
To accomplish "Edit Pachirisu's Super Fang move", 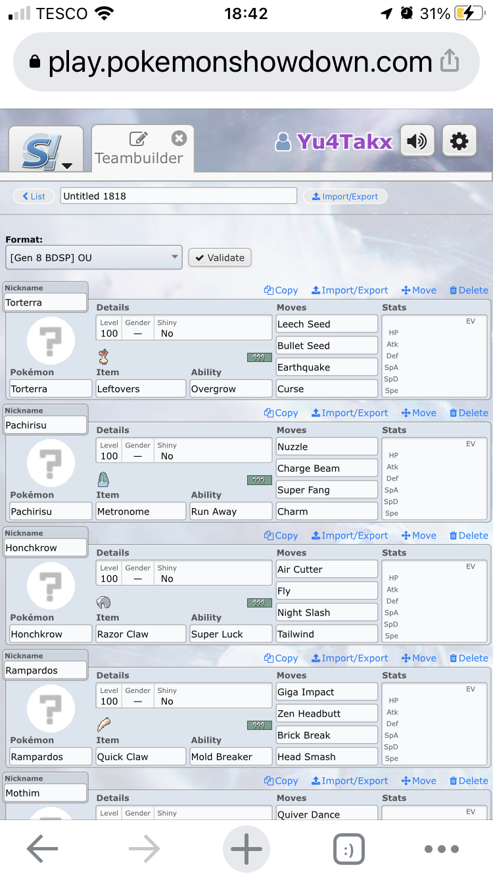I will (x=327, y=490).
